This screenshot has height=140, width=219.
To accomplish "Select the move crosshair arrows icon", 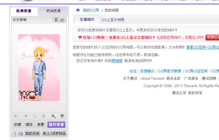I will click(x=44, y=116).
